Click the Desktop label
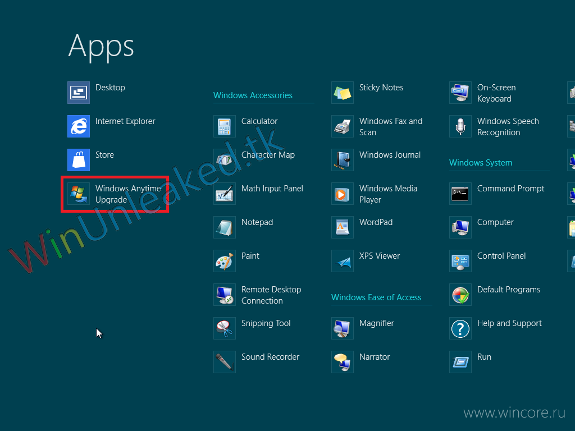Screen dimensions: 575x431 pos(110,88)
